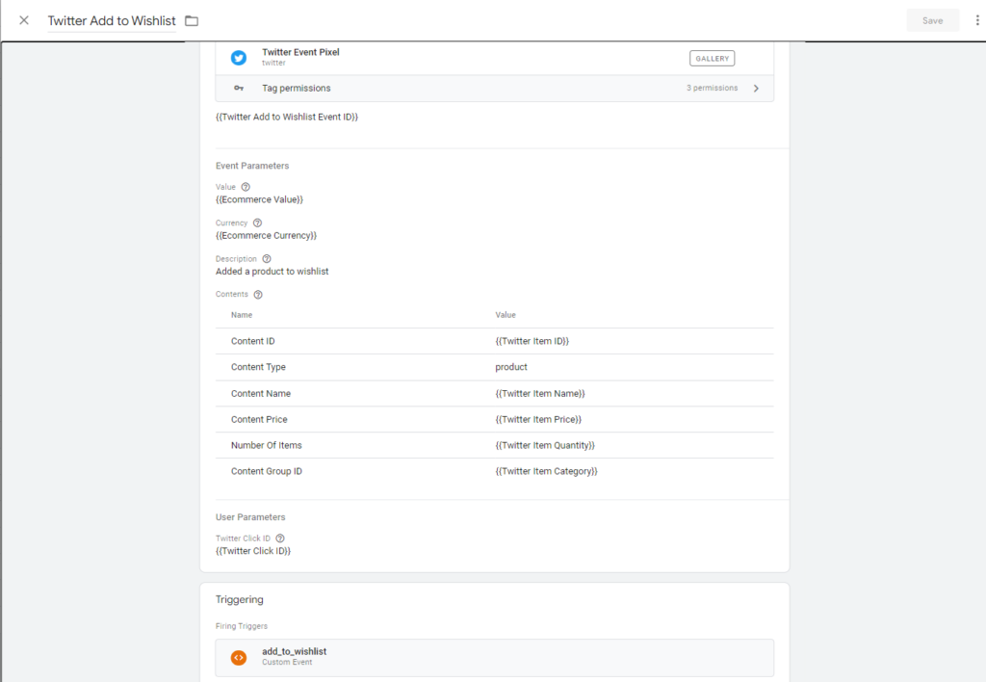Viewport: 986px width, 682px height.
Task: Close the tag editor with X
Action: point(24,20)
